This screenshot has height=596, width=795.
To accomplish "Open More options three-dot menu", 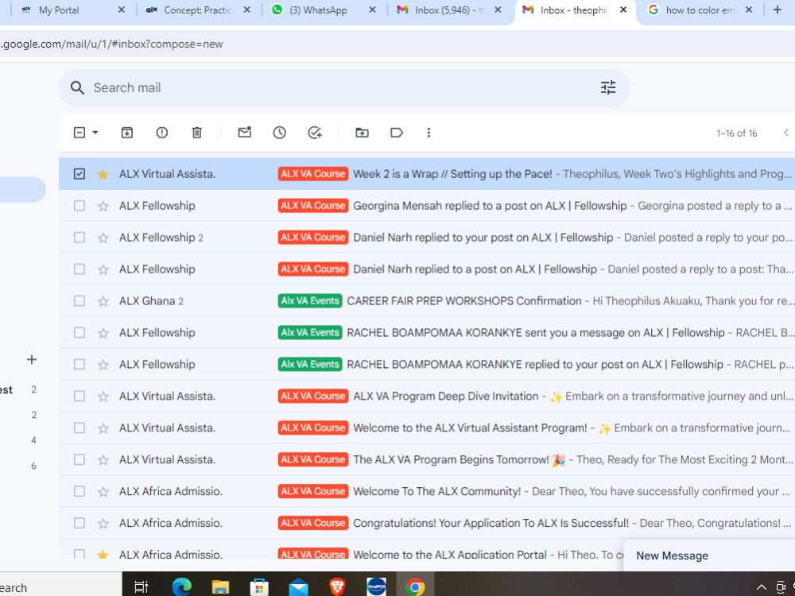I will [x=429, y=133].
